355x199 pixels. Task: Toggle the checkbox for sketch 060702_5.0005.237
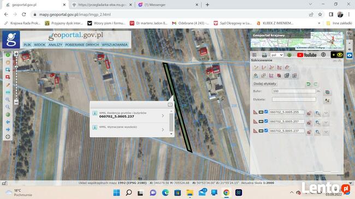tap(266, 130)
